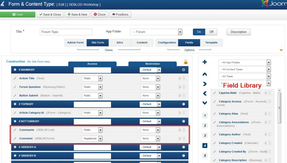Edit Button Submit field pencil icon
Viewport: 287px width, 163px height.
tap(15, 96)
